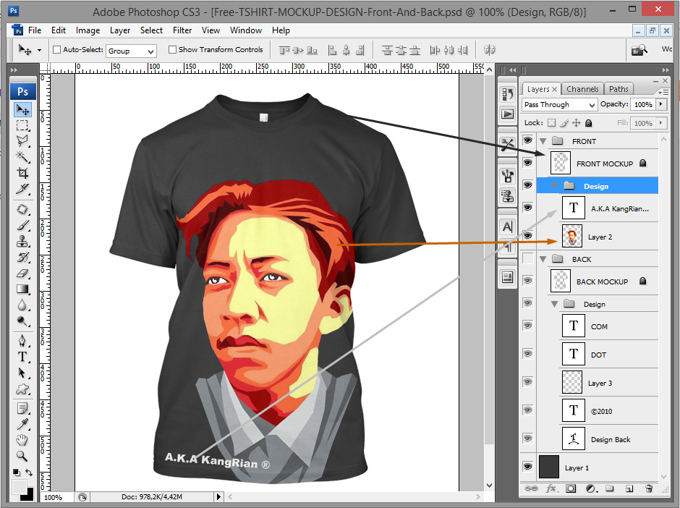Select the History Brush tool

click(22, 257)
